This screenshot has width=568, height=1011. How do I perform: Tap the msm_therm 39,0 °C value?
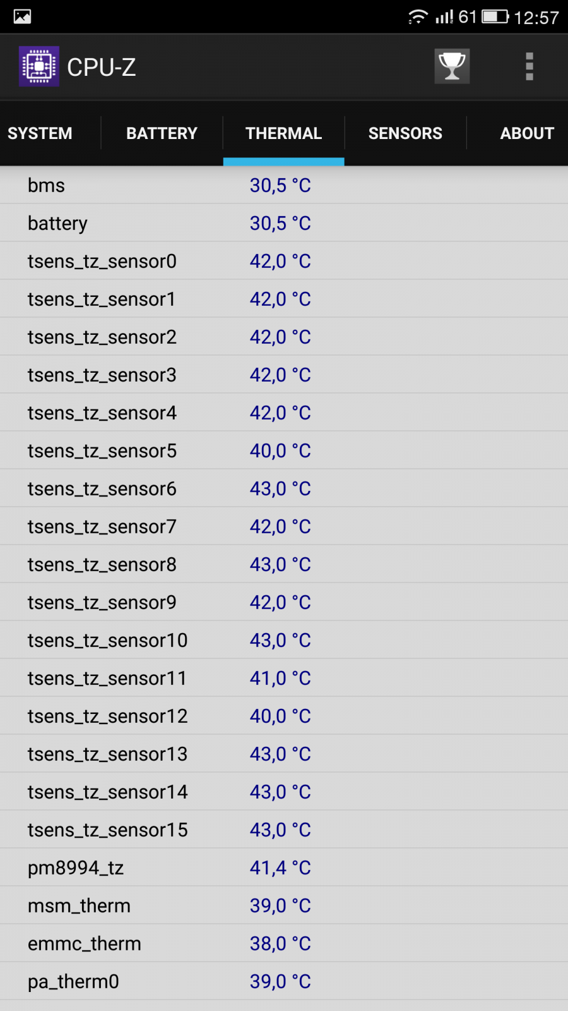[x=280, y=905]
